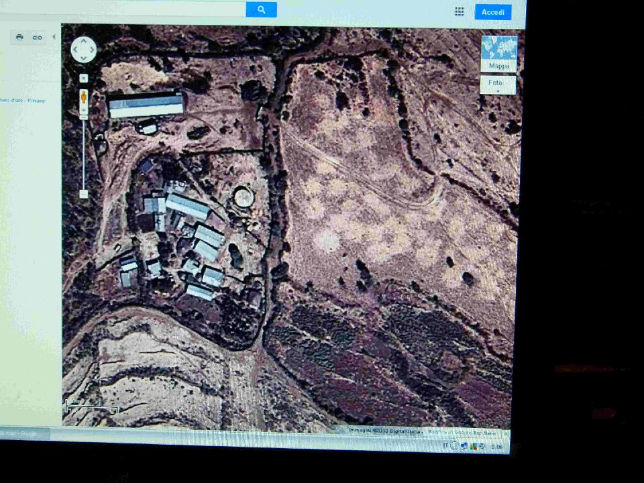Pan the map left with west arrow

click(x=75, y=50)
